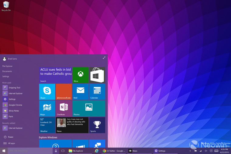Viewport: 231px width, 154px height.
Task: Open the Sports trophy tile
Action: pos(97,125)
